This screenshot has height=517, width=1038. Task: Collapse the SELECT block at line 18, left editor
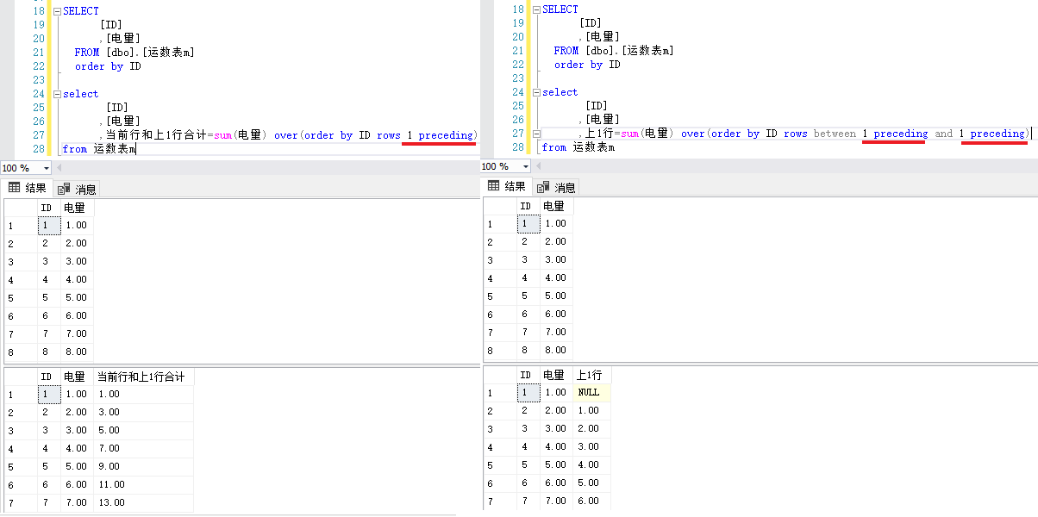[56, 11]
